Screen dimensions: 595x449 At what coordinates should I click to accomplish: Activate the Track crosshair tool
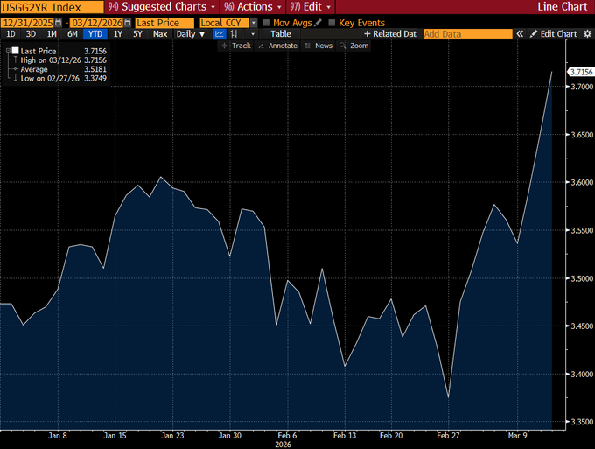tap(236, 46)
